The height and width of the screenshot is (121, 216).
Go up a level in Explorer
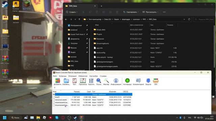click(79, 19)
